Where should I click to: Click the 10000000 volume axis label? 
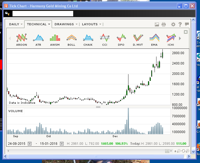pos(180,108)
